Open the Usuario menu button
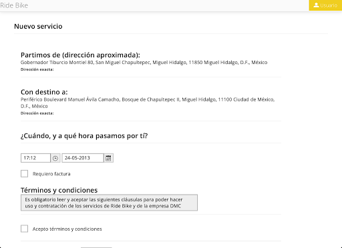The height and width of the screenshot is (248, 342). [x=325, y=5]
